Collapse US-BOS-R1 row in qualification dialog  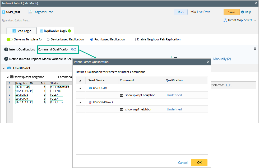[x=80, y=88]
